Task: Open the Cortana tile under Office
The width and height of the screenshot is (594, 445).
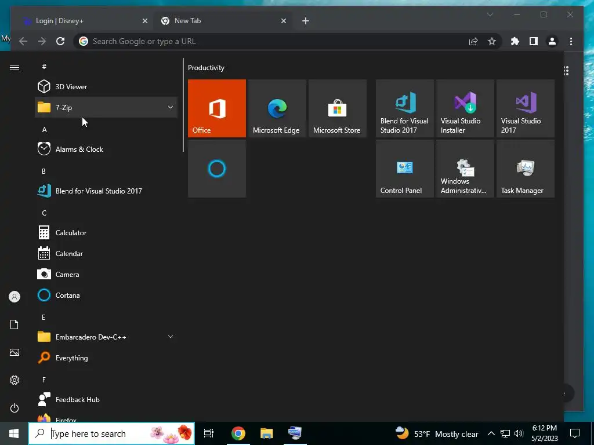Action: pyautogui.click(x=217, y=169)
